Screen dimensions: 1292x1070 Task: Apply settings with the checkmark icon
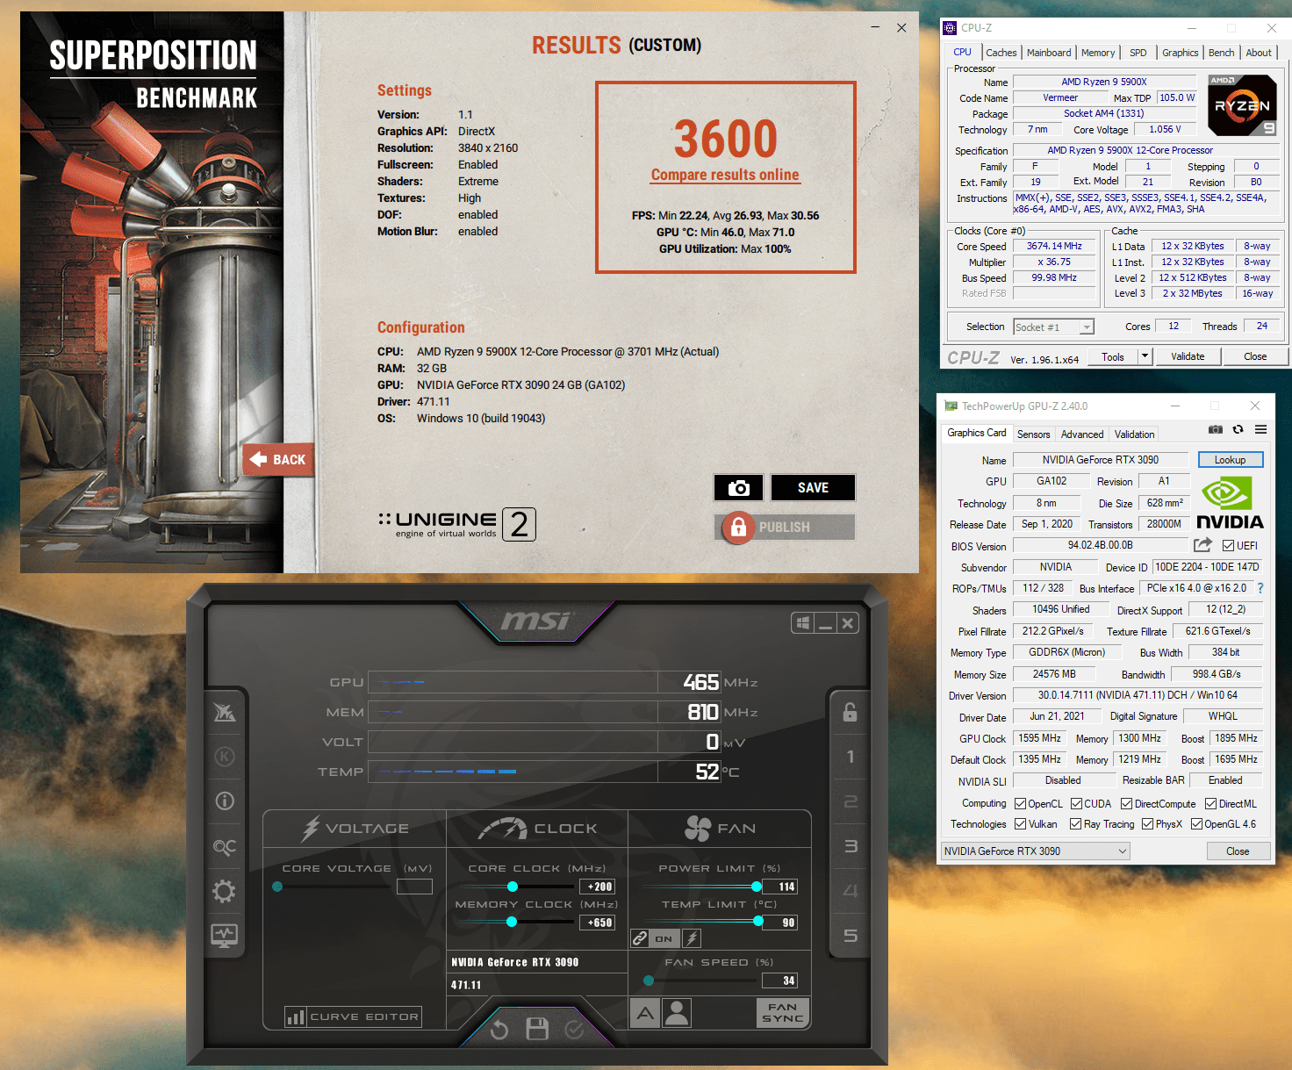[x=575, y=1029]
